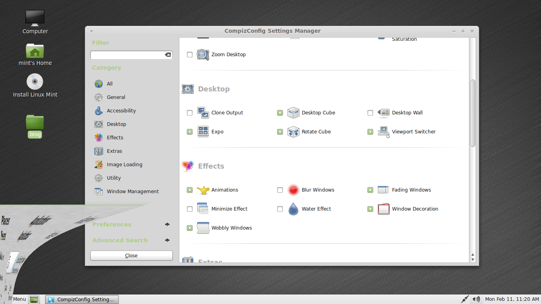Open the Fading Windows plugin label

(411, 190)
